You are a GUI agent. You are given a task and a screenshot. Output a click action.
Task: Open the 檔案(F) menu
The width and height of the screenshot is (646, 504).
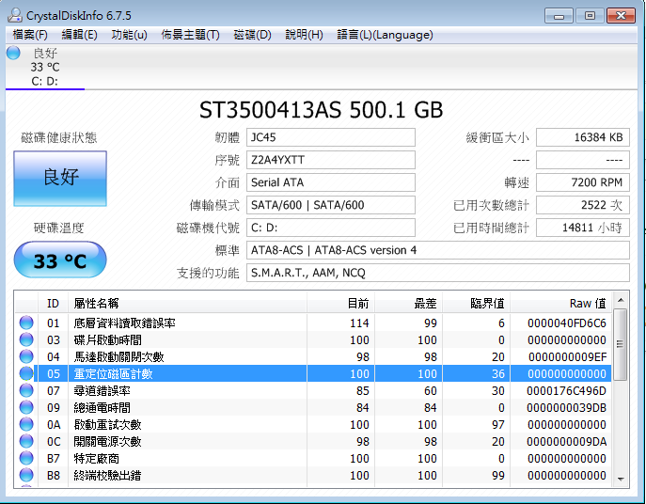[x=30, y=35]
